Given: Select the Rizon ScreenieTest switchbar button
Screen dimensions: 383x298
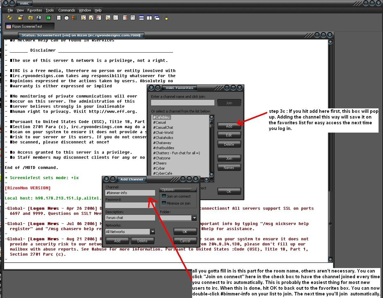Looking at the screenshot, I should [30, 26].
